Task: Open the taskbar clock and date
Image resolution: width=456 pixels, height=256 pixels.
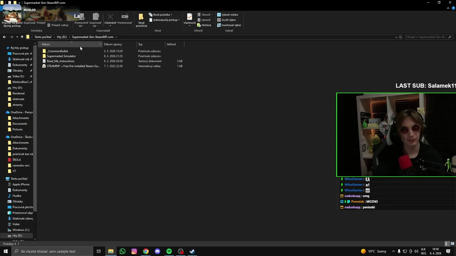Action: tap(435, 251)
